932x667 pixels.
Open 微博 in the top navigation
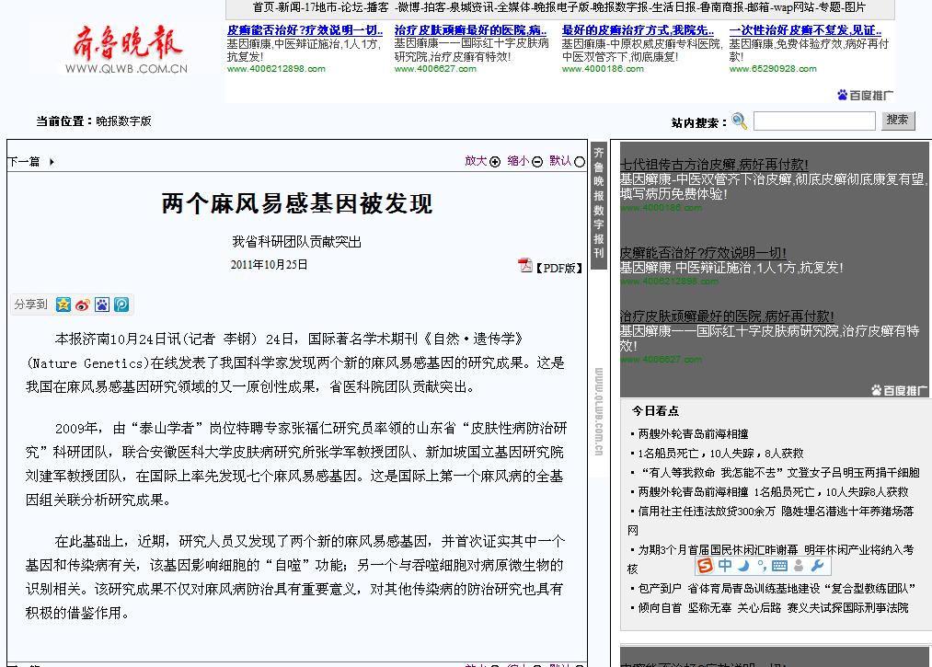click(x=408, y=6)
